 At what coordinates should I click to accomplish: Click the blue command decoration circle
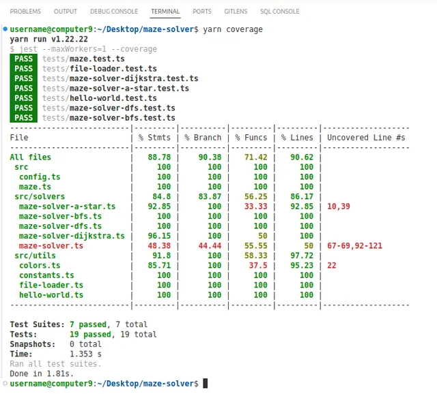click(x=5, y=30)
